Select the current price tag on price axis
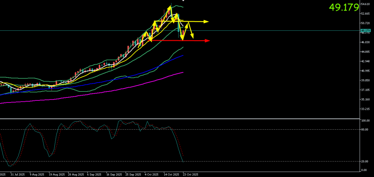The image size is (374, 177). (x=365, y=30)
